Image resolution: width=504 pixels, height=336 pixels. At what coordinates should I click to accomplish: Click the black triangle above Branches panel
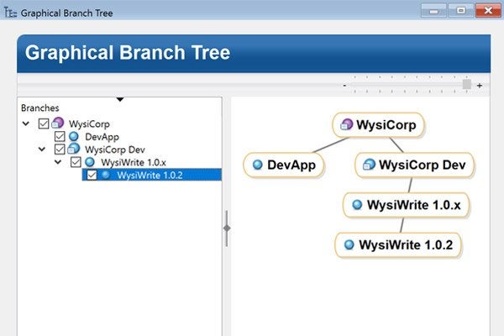(x=120, y=99)
